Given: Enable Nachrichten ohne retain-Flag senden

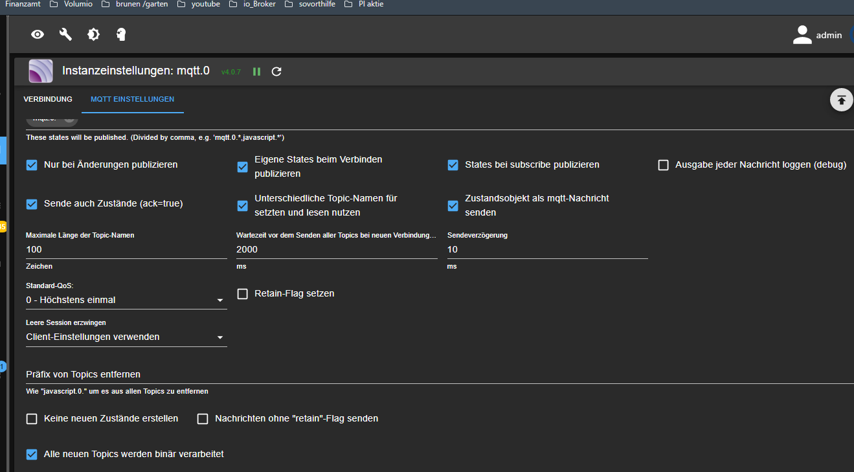Looking at the screenshot, I should (203, 419).
